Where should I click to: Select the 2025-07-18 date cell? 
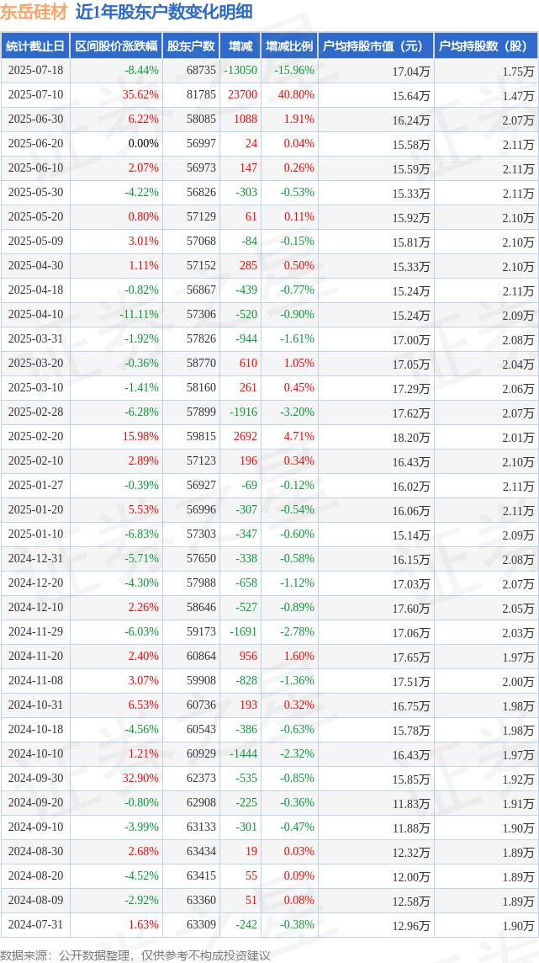tap(35, 71)
